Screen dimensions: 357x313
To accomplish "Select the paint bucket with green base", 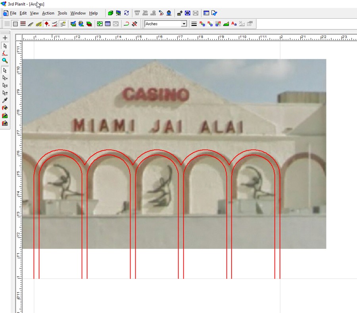I will [5, 116].
